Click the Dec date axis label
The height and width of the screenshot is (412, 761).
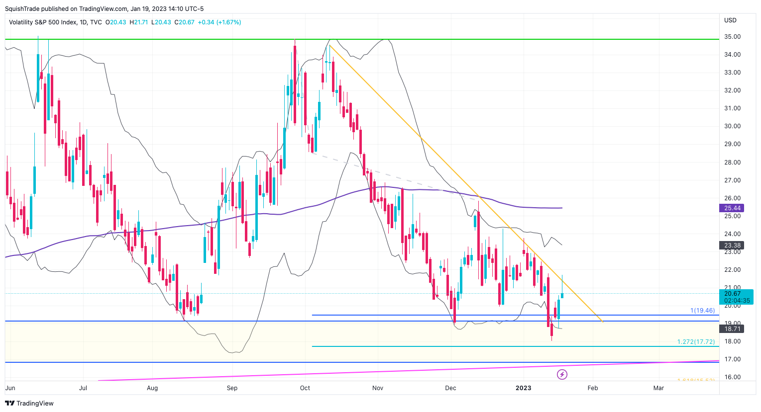450,388
